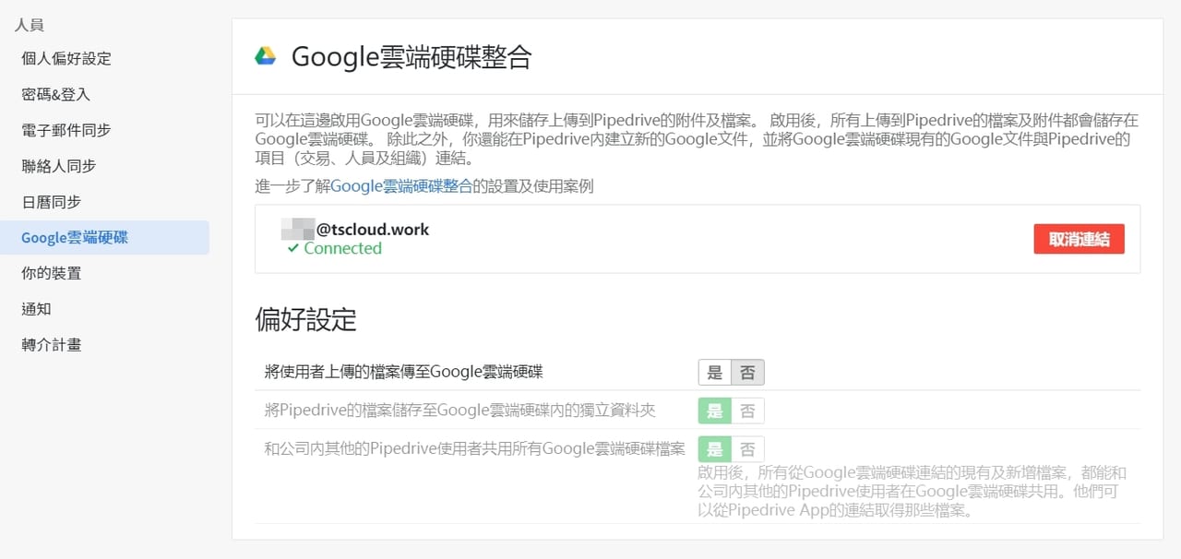The height and width of the screenshot is (559, 1181).
Task: Click the 和公司內其他的Pipedrive使用者共用 setting label
Action: click(474, 449)
